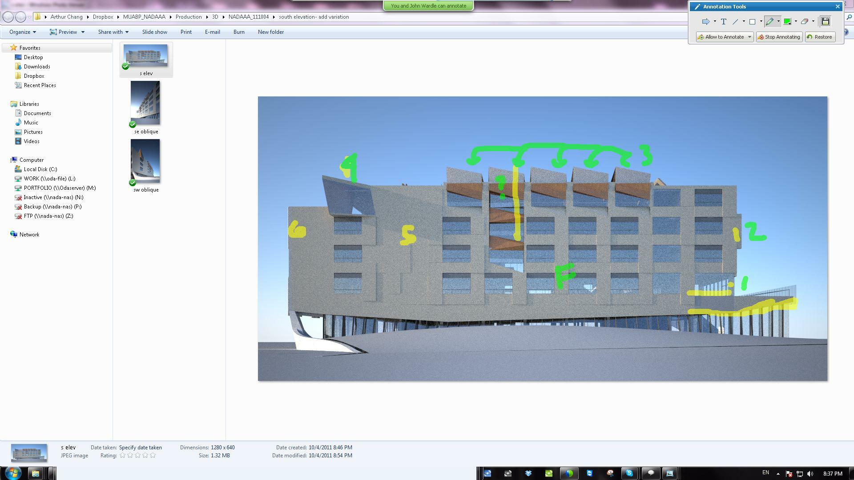Close the Annotation Tools panel
This screenshot has width=854, height=480.
[838, 7]
